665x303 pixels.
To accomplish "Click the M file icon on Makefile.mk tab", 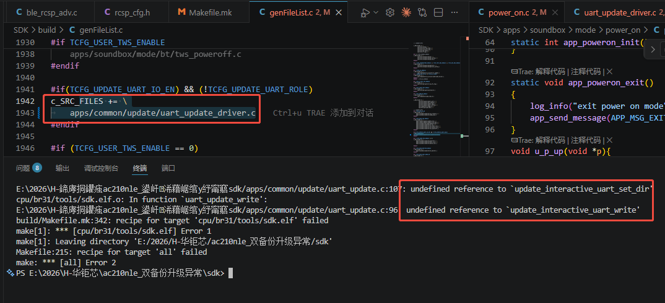I will [181, 13].
